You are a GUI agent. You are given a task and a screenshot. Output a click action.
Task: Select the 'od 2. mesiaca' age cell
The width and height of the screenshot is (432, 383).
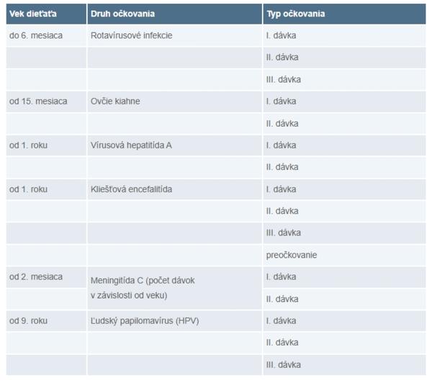(35, 276)
